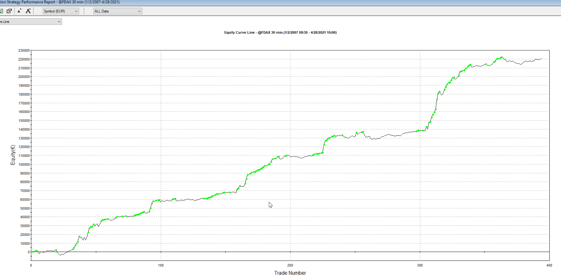This screenshot has height=276, width=561.
Task: Increase font size with large A icon
Action: pyautogui.click(x=28, y=11)
